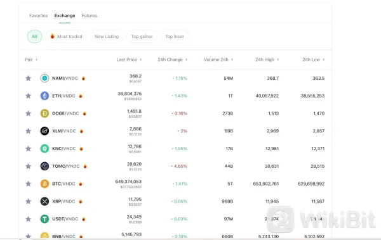381x240 pixels.
Task: Click XLM 24h change 2%
Action: click(182, 131)
